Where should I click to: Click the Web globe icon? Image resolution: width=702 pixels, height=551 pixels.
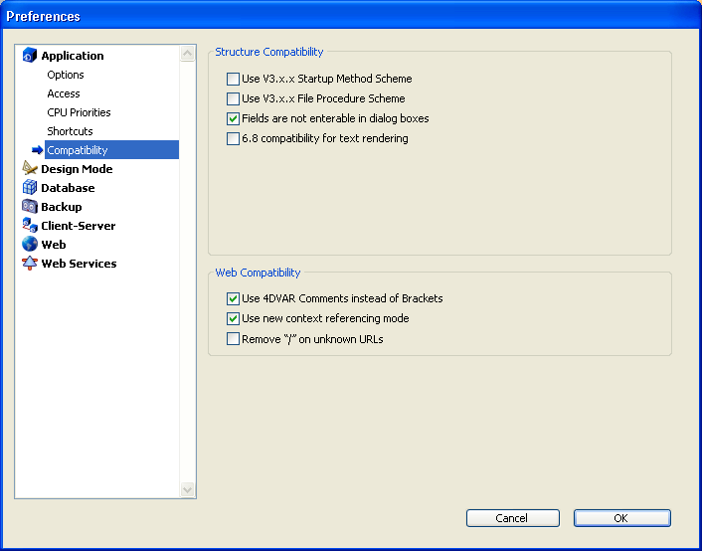click(x=29, y=245)
